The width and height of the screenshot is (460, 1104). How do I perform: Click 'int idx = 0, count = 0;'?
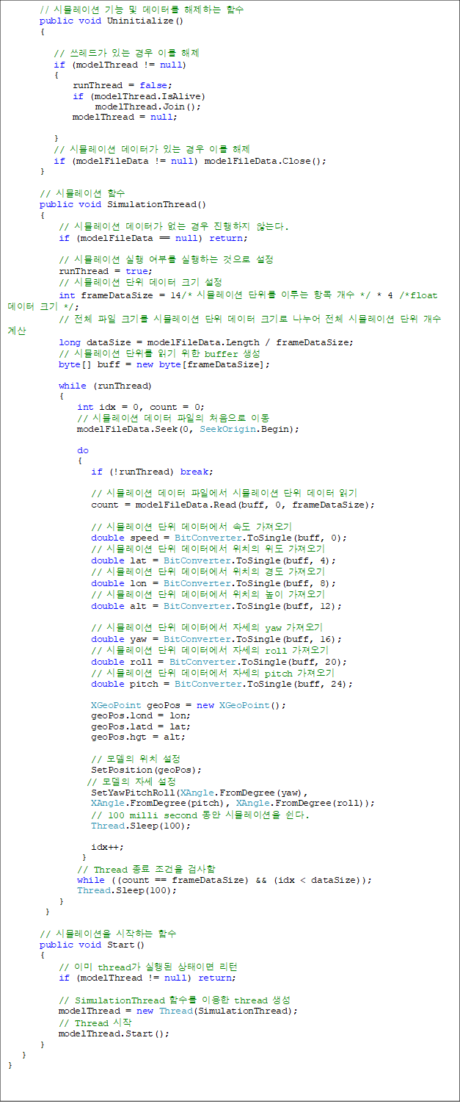click(141, 407)
